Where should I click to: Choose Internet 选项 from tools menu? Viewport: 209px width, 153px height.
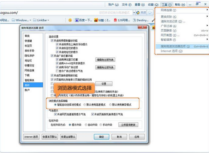(x=171, y=51)
